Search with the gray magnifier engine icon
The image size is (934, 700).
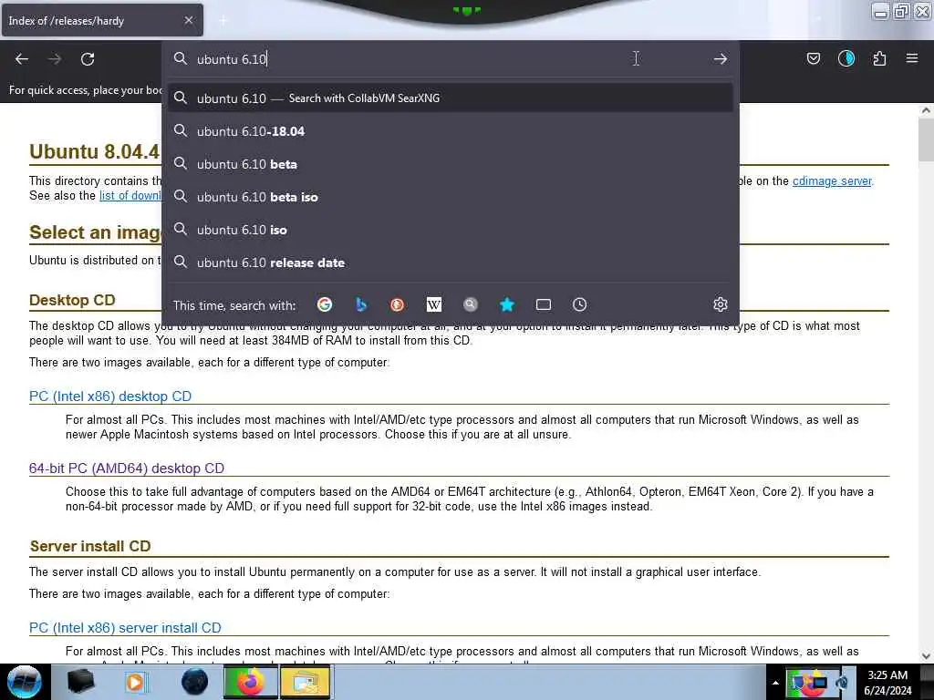pyautogui.click(x=471, y=304)
